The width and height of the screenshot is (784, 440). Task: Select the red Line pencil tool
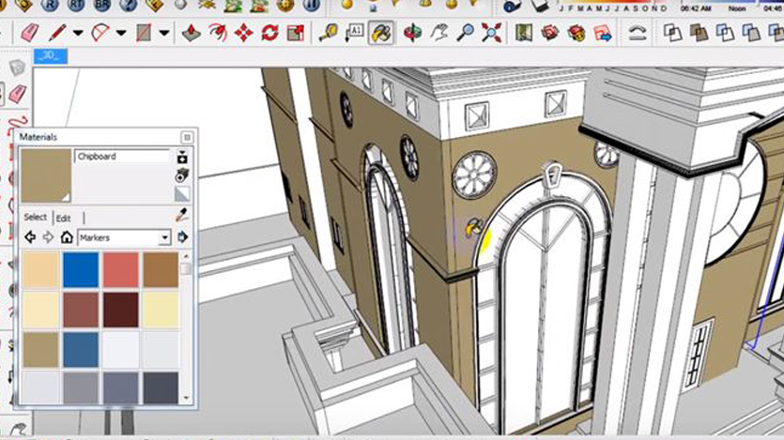(57, 33)
